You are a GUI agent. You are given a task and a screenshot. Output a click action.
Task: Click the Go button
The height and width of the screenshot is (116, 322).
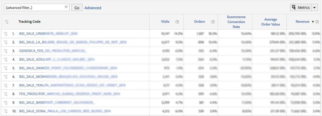[77, 8]
